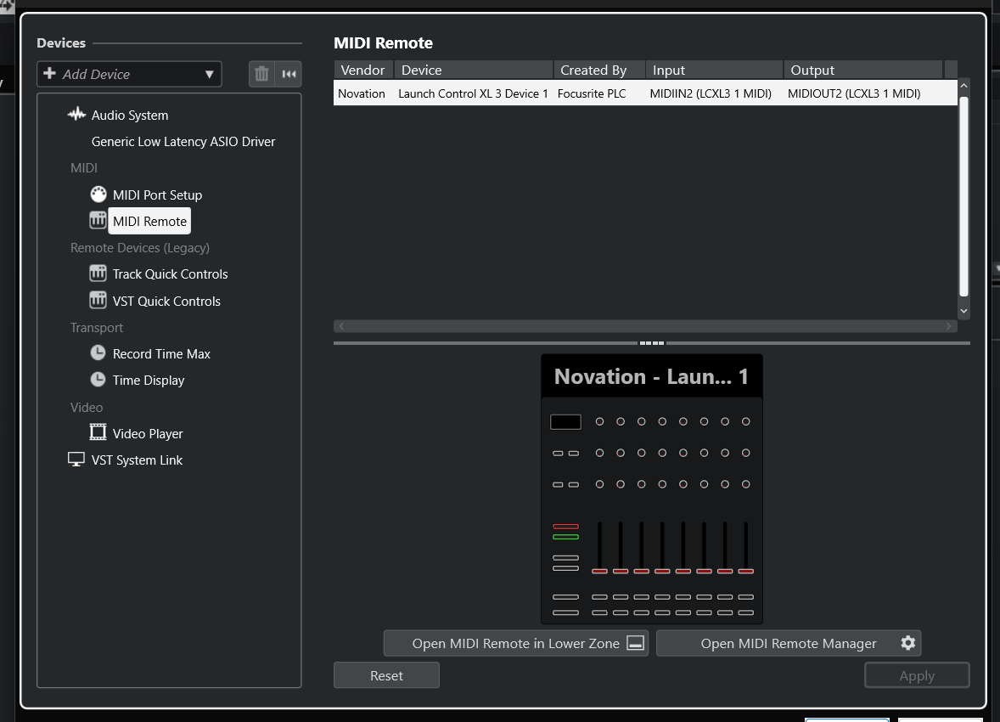The width and height of the screenshot is (1000, 722).
Task: Select Audio System in device tree
Action: 130,115
